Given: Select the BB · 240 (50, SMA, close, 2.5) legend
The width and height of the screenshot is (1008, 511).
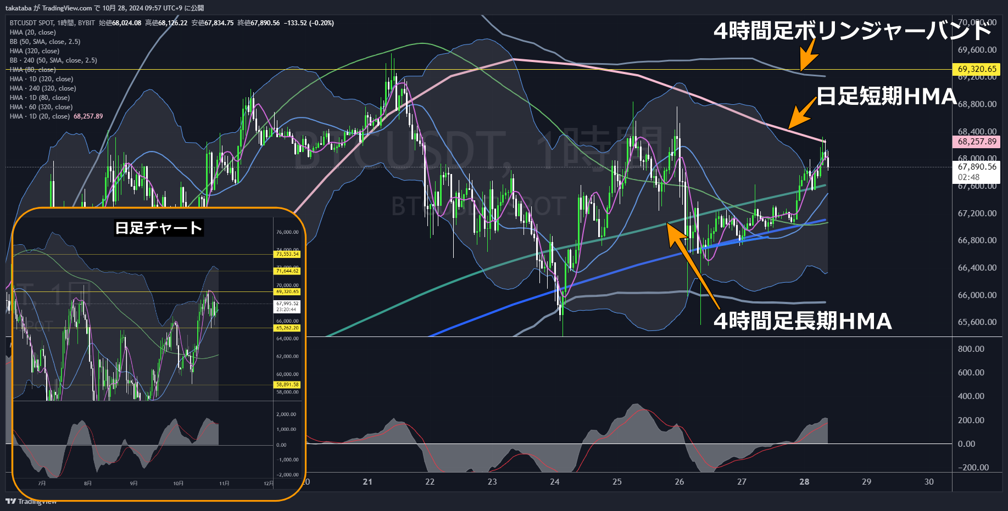Looking at the screenshot, I should (x=53, y=60).
